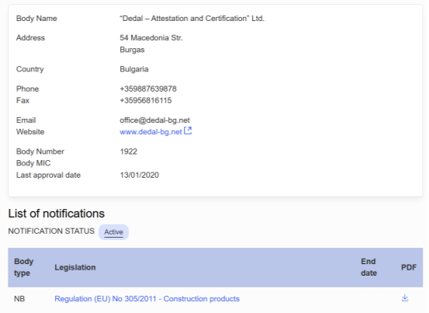Viewport: 429px width, 313px height.
Task: Click the external link icon beside website
Action: 188,130
